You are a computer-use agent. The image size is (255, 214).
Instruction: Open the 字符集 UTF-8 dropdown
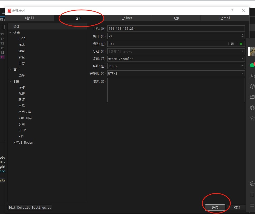point(242,73)
